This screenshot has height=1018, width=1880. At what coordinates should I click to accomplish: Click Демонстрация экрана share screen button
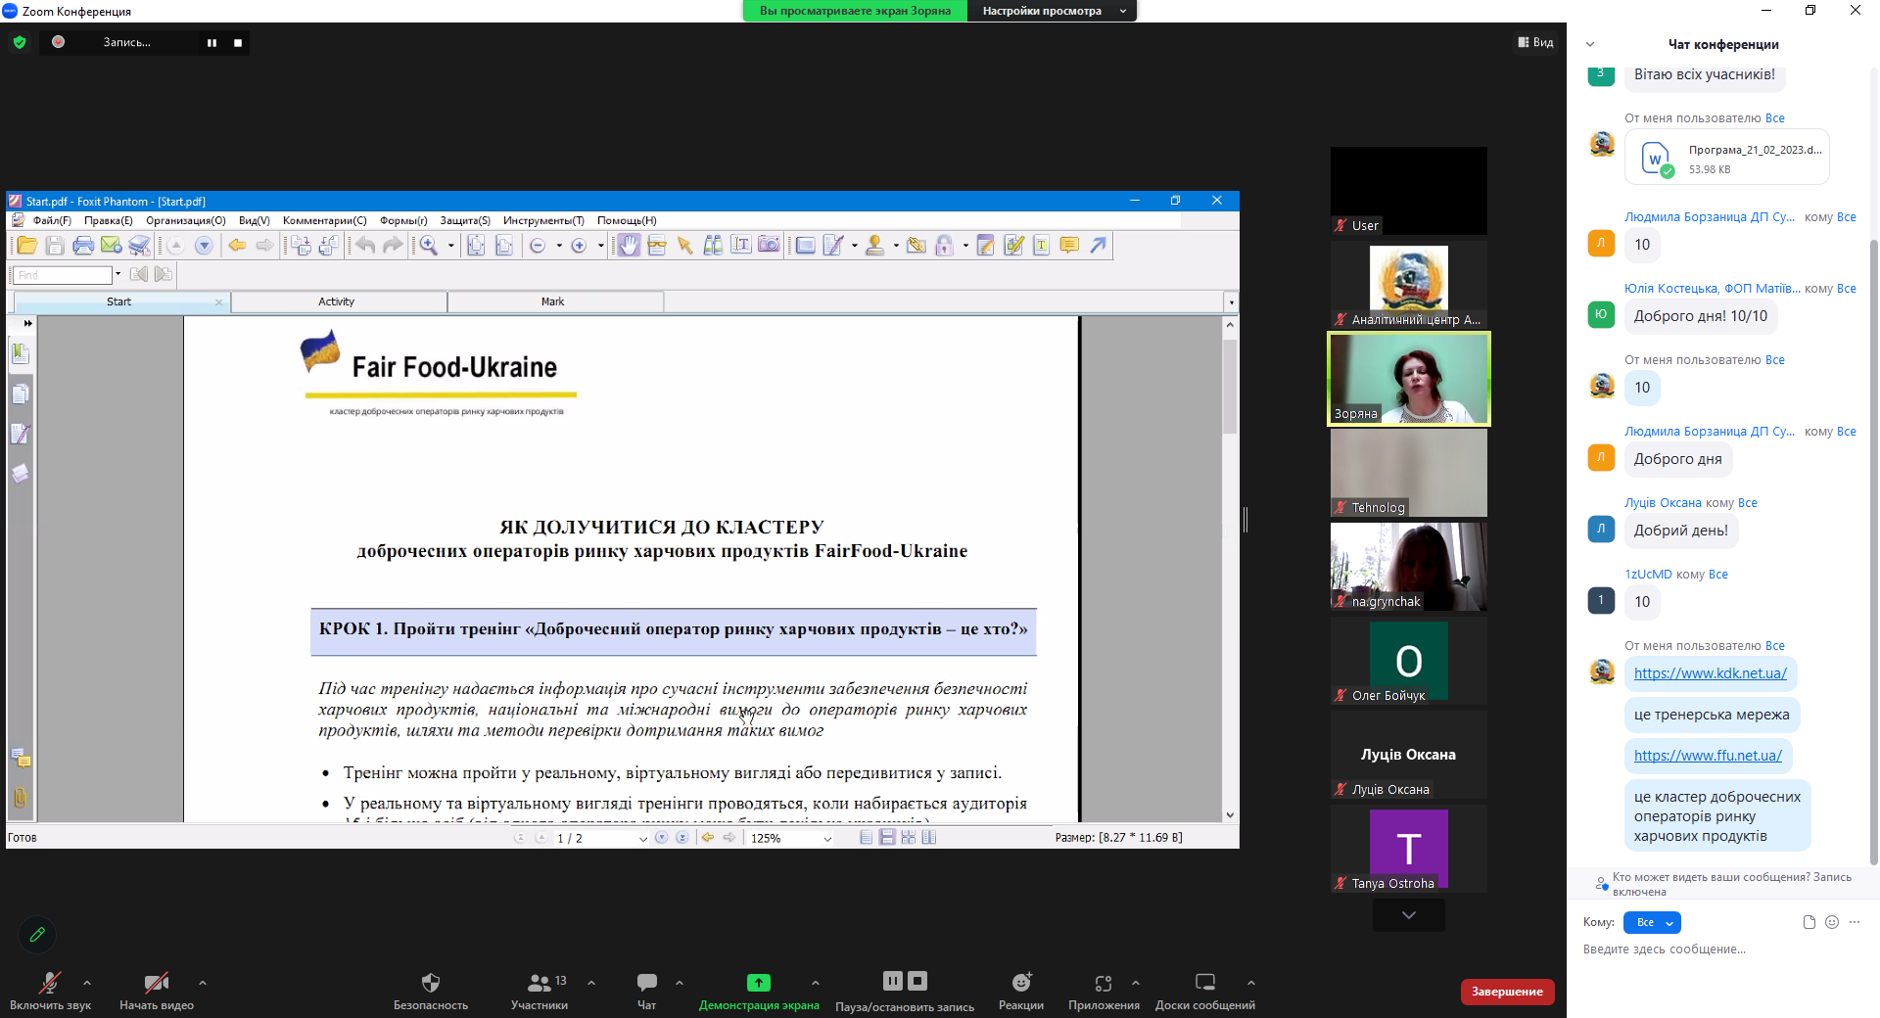click(759, 991)
